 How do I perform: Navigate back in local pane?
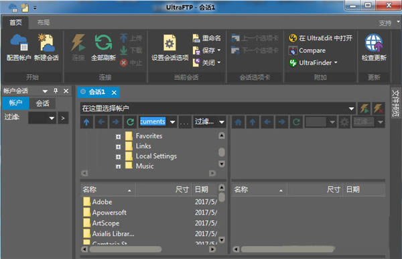(x=101, y=122)
